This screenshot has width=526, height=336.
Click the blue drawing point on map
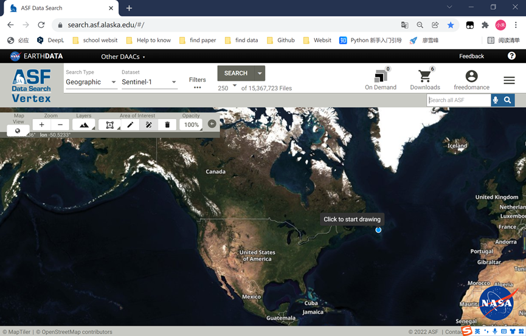pos(378,230)
